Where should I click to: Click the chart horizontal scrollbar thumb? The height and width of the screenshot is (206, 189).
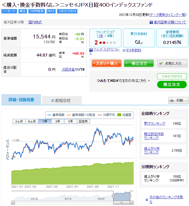point(122,202)
